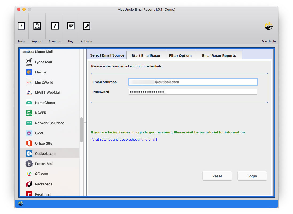Click the Support label in the toolbar

37,41
